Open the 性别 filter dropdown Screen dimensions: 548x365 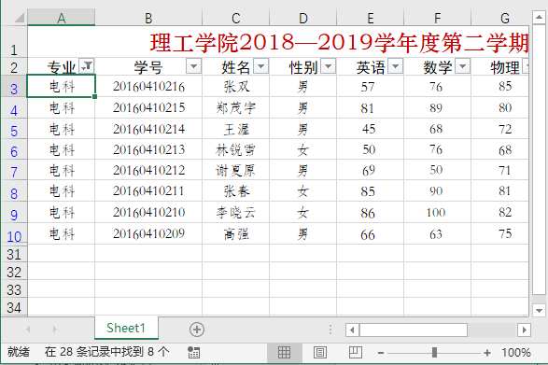pos(328,65)
